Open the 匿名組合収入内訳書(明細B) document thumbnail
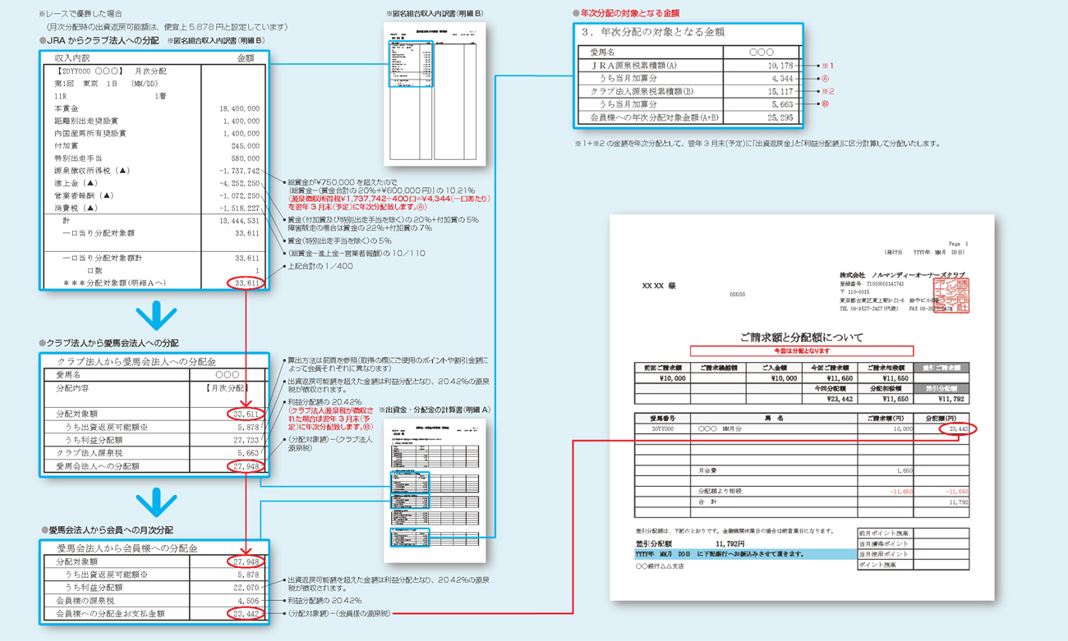This screenshot has width=1068, height=641. 435,93
